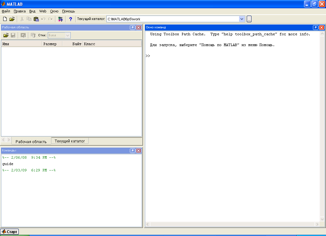Screen dimensions: 326x236
Task: Click the command window vertical scroll up arrow
Action: tap(322, 33)
